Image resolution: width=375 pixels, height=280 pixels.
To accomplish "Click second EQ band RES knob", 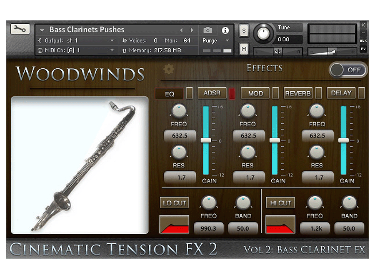I will point(247,152).
